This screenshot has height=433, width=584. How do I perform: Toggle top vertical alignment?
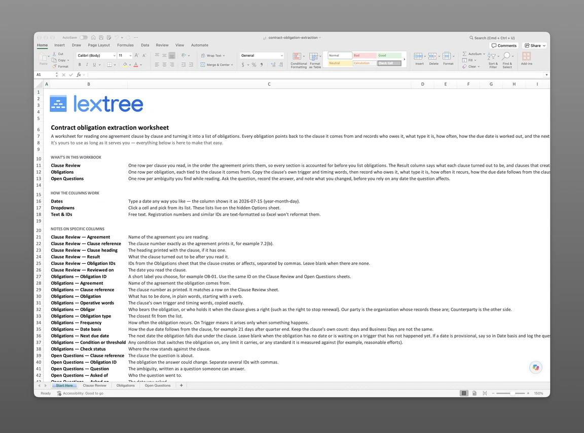(157, 55)
